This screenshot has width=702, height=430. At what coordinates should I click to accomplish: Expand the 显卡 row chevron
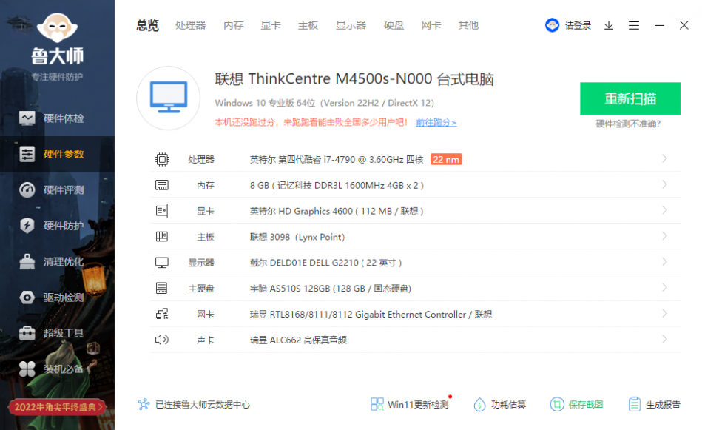coord(664,210)
